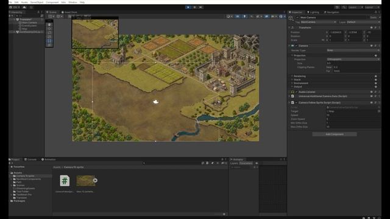Click the C# script asset thumbnail icon
The image size is (390, 219).
[x=65, y=181]
